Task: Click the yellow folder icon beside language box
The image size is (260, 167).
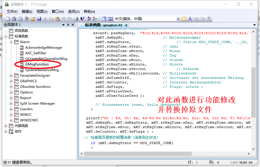Action: (184, 19)
